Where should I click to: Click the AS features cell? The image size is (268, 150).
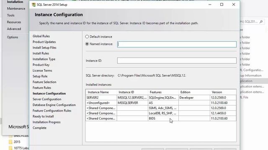[x=163, y=103]
